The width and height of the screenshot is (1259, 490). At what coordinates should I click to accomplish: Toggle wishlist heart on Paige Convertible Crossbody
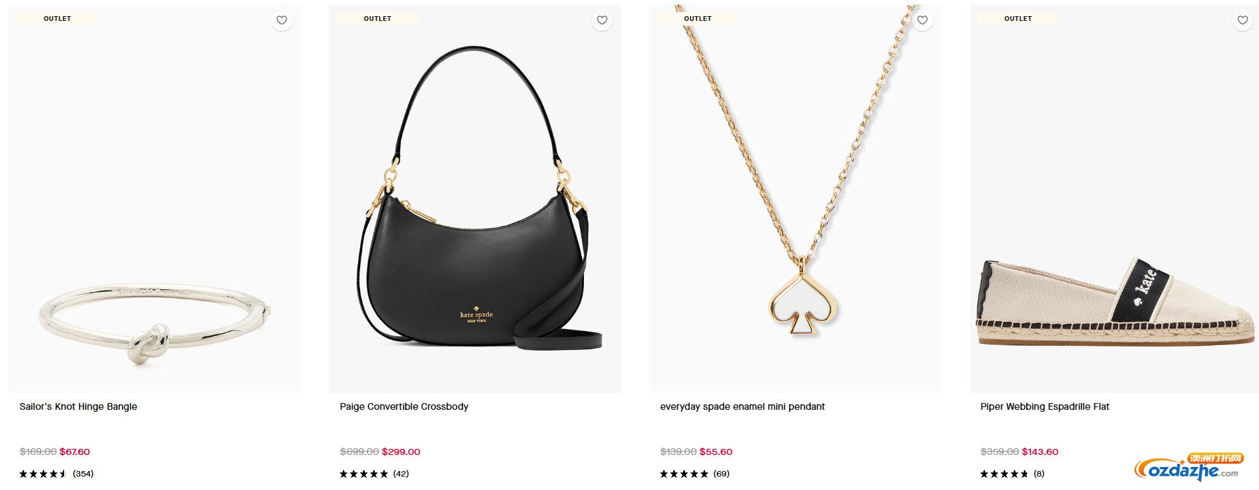(602, 20)
